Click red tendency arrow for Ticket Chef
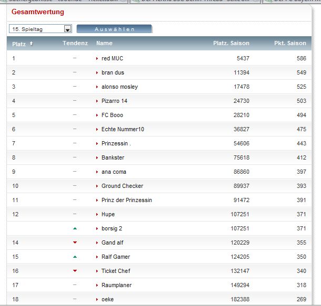 (75, 271)
